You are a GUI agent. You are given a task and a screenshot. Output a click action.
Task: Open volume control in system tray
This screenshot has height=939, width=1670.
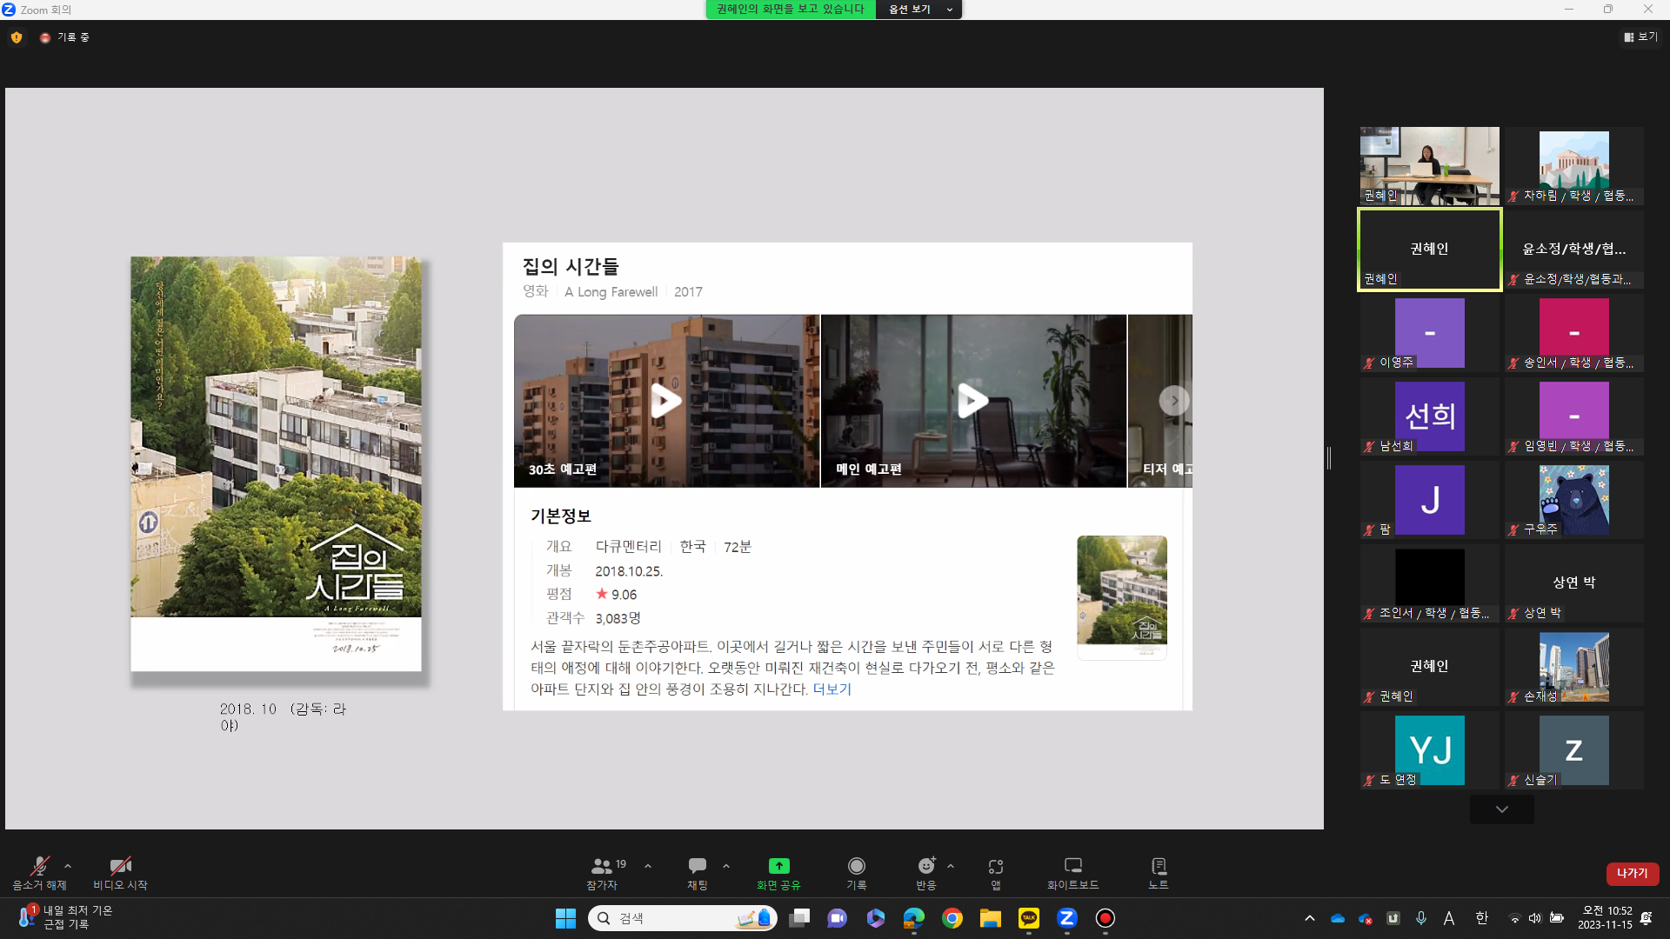coord(1535,918)
